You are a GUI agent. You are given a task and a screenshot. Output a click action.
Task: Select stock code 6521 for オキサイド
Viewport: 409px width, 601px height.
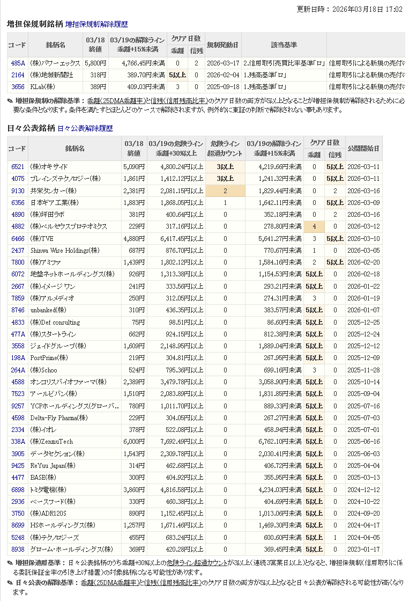click(x=18, y=167)
